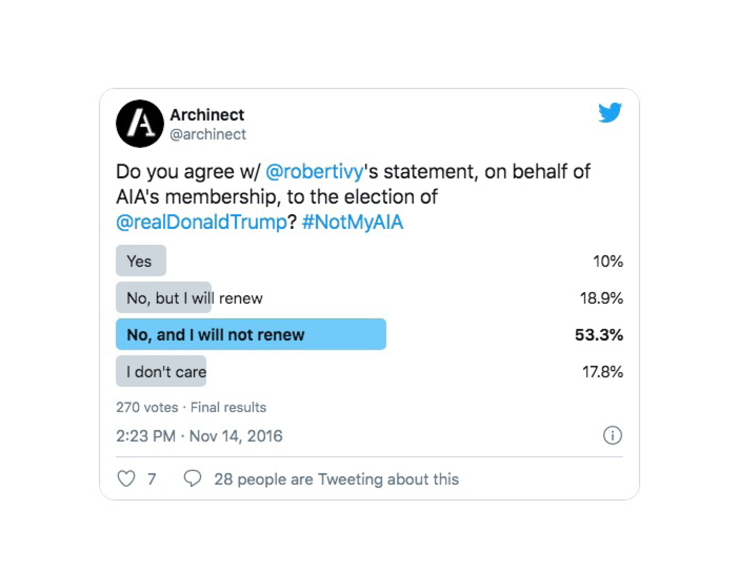Select 'No, and I will not renew' bar
This screenshot has height=579, width=737.
[251, 334]
